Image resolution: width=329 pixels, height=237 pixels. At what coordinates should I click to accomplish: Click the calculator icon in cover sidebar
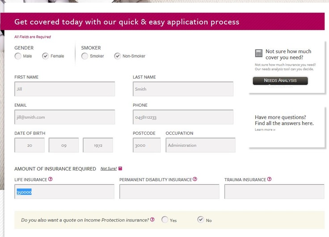coord(258,53)
